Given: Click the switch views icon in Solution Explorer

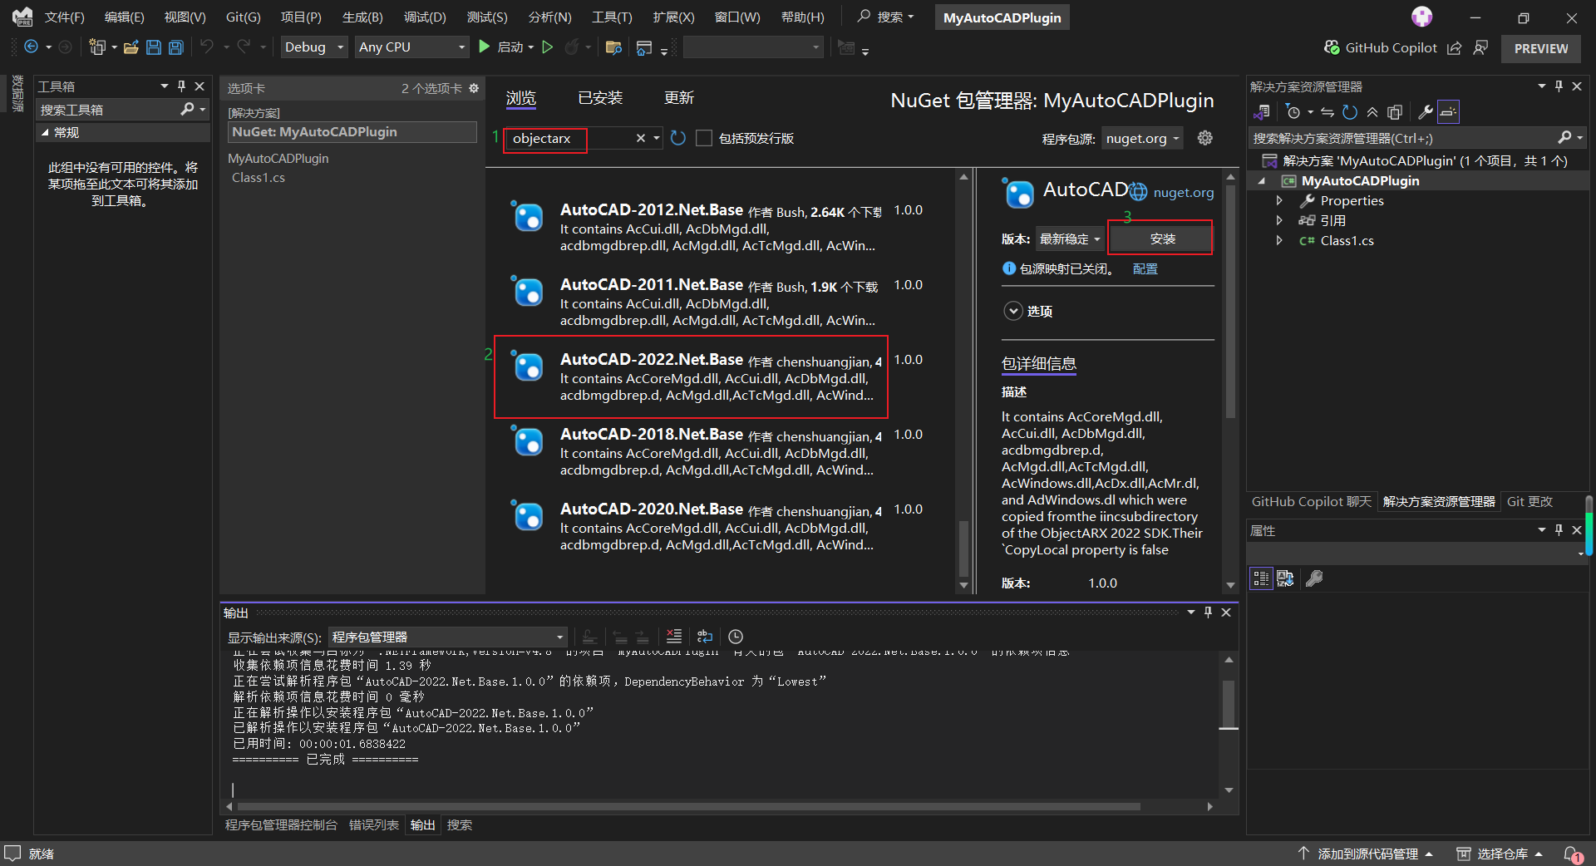Looking at the screenshot, I should (x=1262, y=112).
